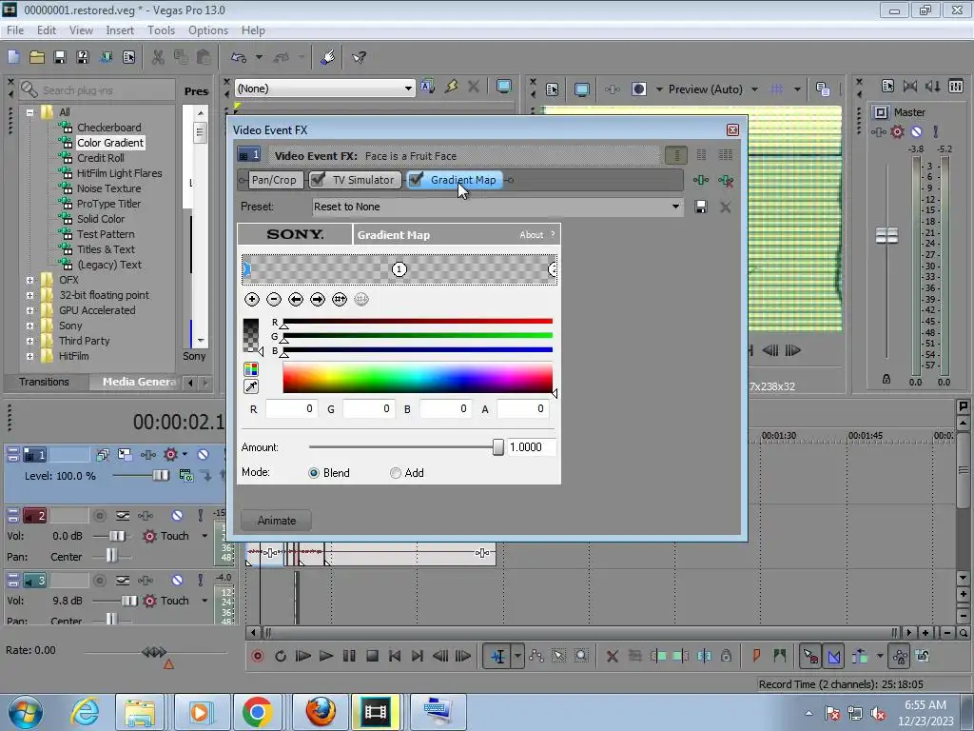Click gradient control point 1 on the ramp

(399, 269)
